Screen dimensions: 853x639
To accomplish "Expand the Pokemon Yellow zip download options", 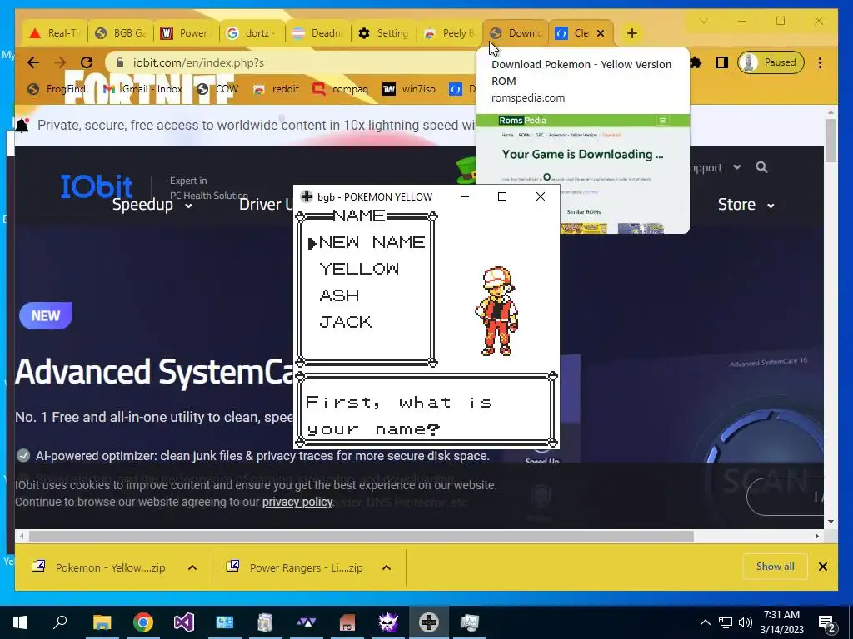I will pos(192,567).
